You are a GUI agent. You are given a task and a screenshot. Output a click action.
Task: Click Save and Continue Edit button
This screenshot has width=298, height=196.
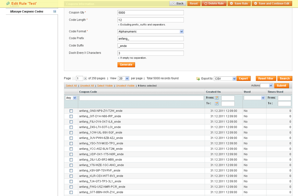pos(272,3)
